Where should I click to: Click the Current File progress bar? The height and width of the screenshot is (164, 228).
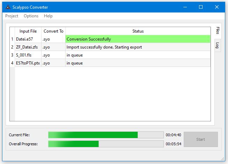106,135
